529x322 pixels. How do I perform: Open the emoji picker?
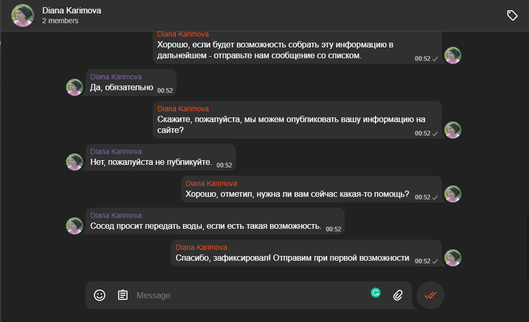click(x=100, y=295)
